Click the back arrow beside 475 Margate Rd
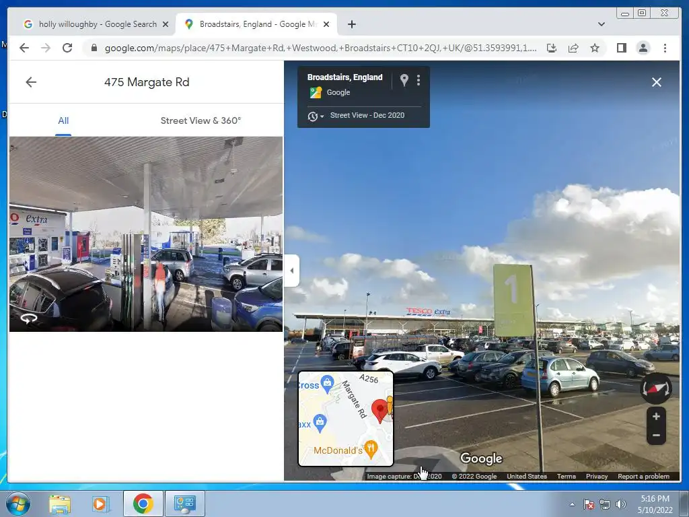The image size is (689, 517). 31,81
